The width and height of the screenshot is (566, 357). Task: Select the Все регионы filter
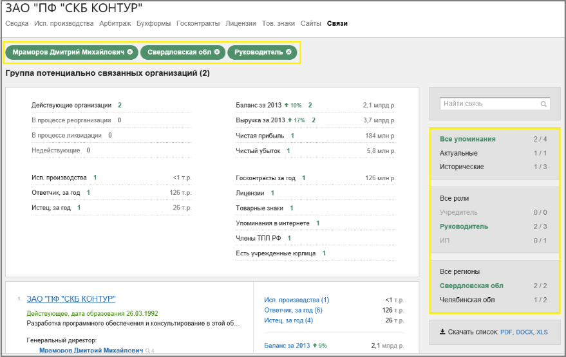tap(460, 271)
